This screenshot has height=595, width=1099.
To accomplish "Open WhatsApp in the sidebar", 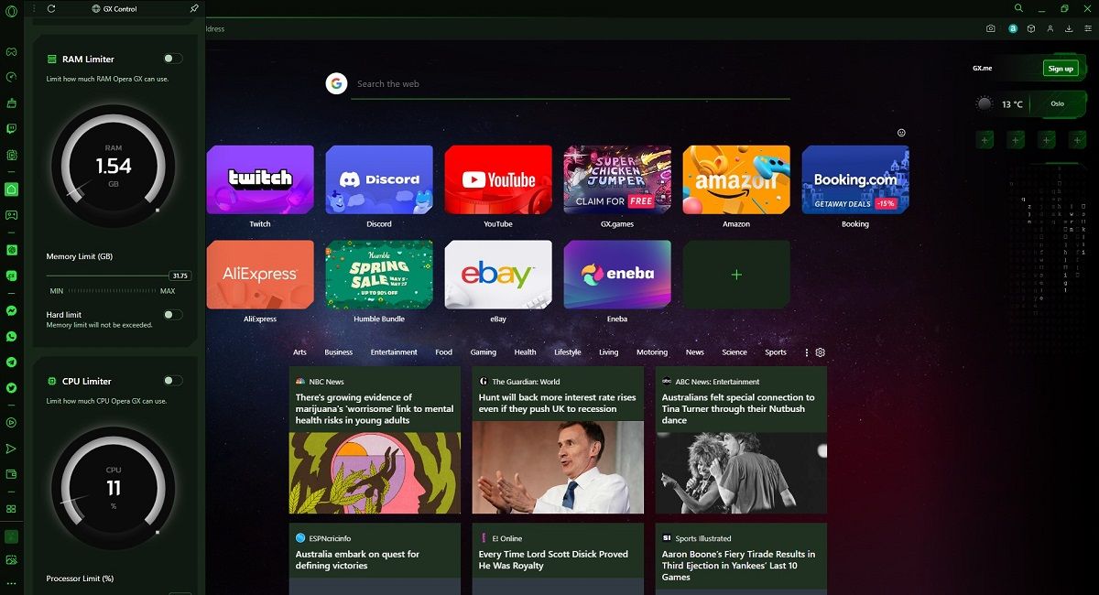I will click(12, 337).
